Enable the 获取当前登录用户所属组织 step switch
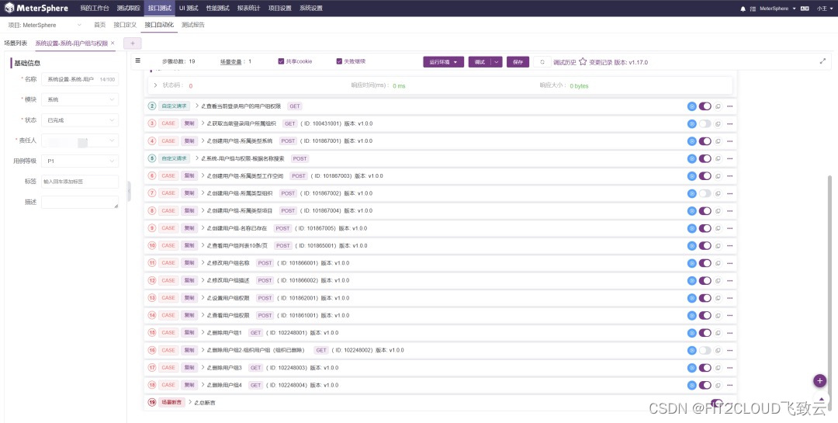The image size is (838, 423). 705,124
